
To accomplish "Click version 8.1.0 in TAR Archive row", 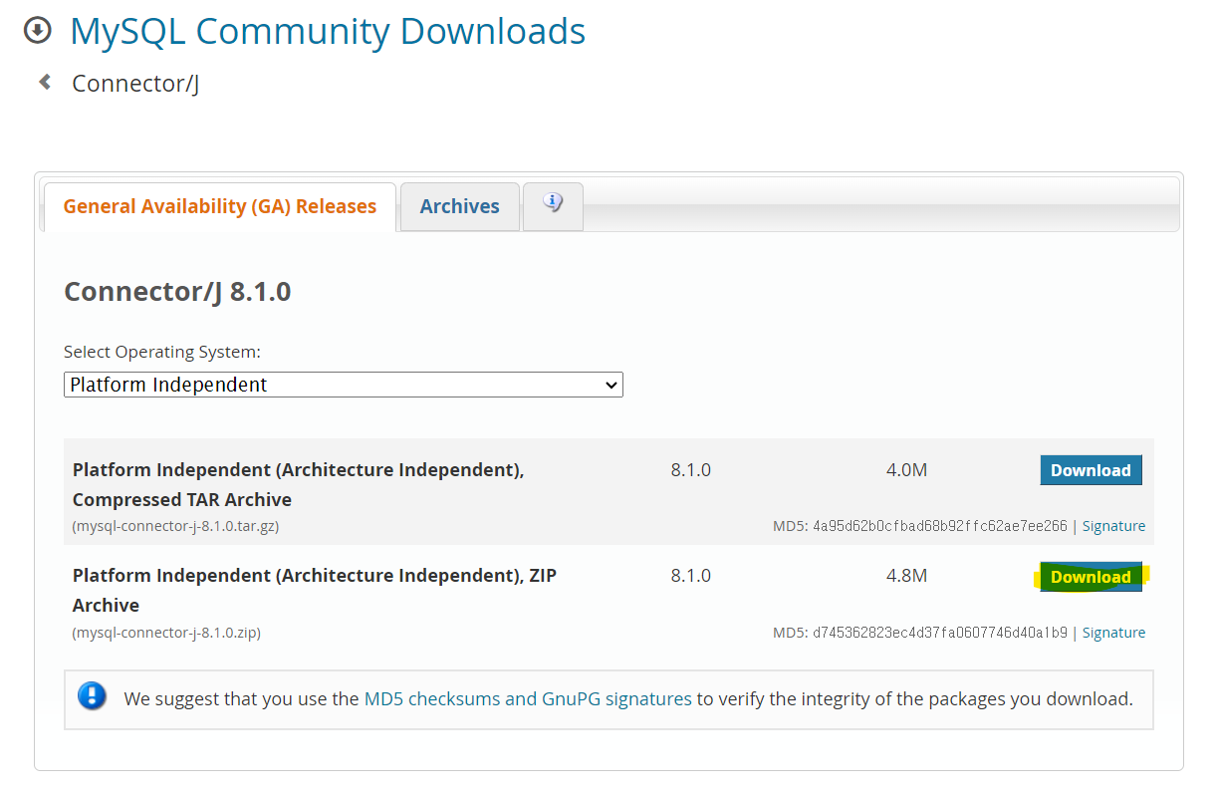I will (691, 470).
